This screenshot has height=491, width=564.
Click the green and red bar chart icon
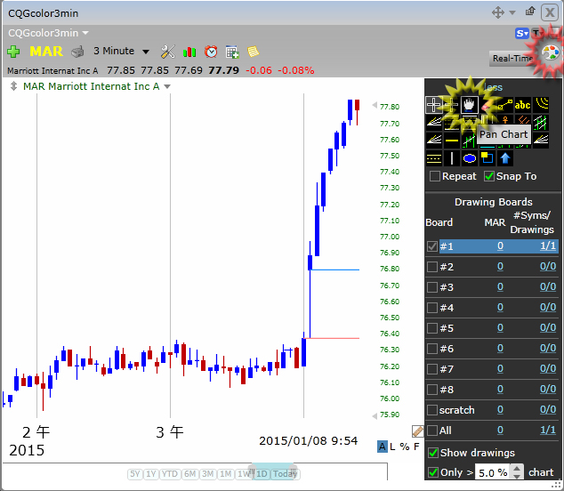click(x=189, y=52)
